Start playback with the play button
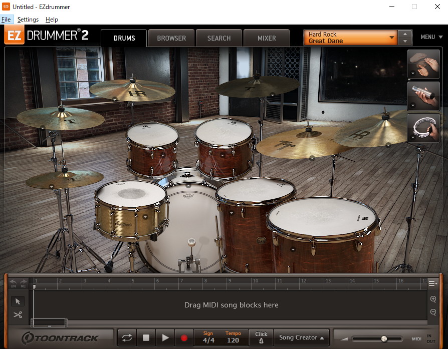 165,338
